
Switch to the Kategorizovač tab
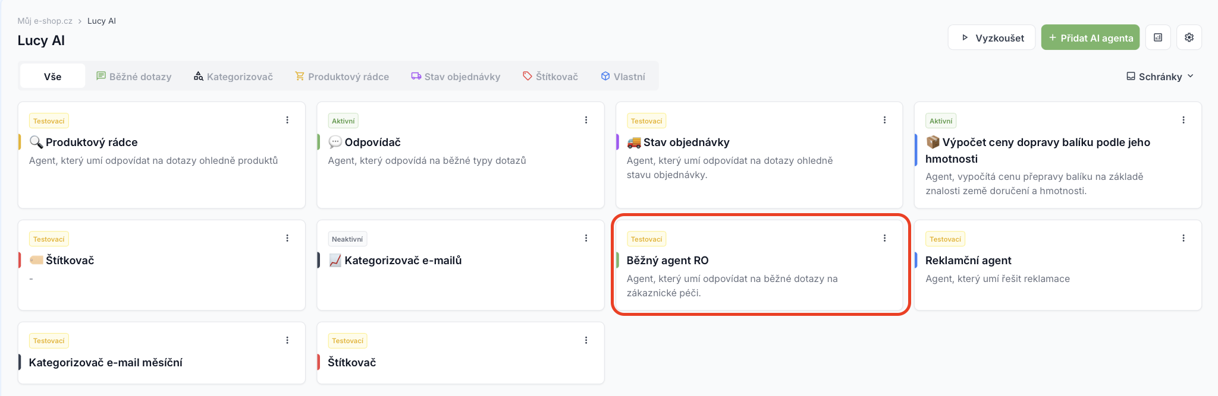233,77
